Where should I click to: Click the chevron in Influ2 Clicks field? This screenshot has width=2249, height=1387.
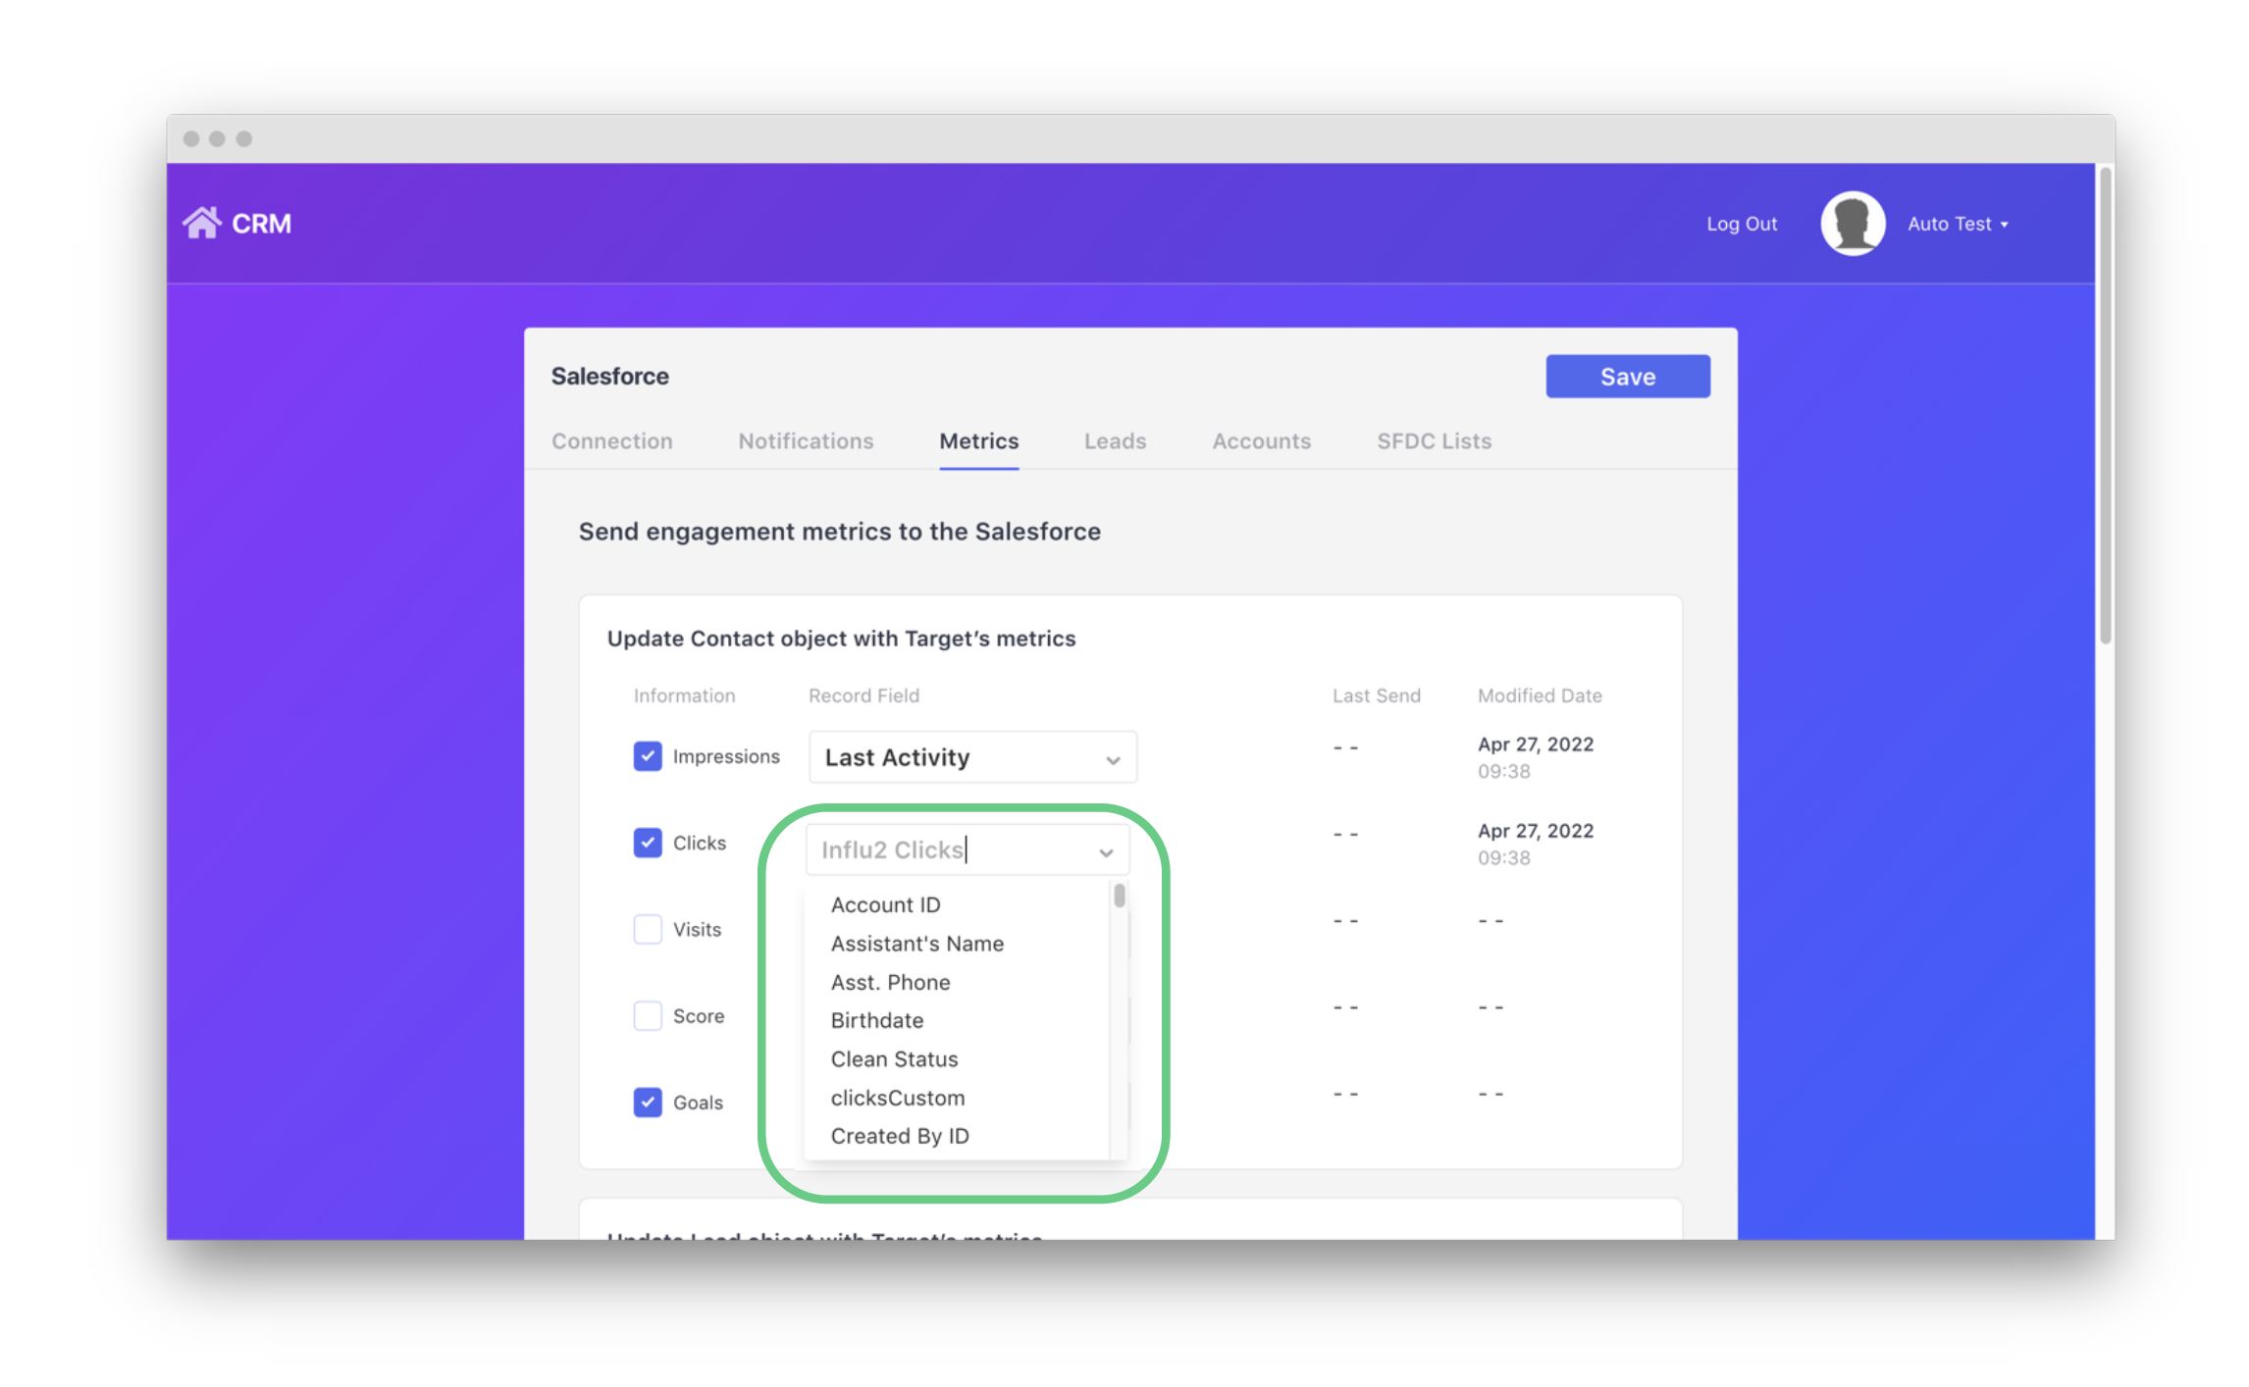pyautogui.click(x=1106, y=851)
